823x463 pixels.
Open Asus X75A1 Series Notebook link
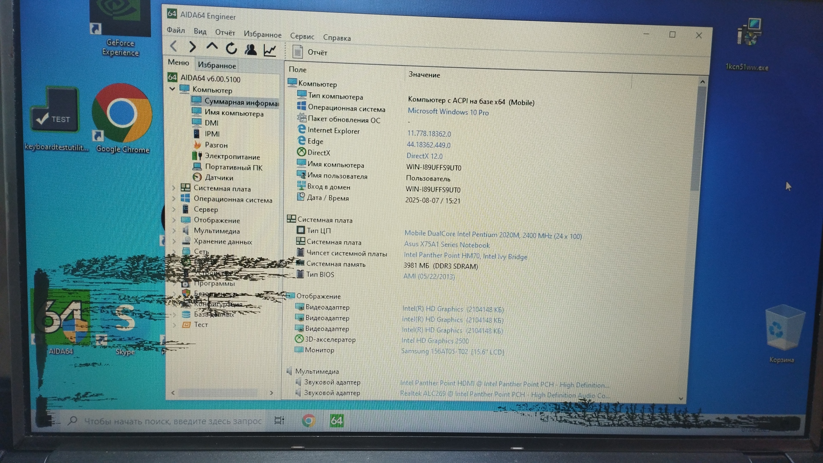point(447,245)
